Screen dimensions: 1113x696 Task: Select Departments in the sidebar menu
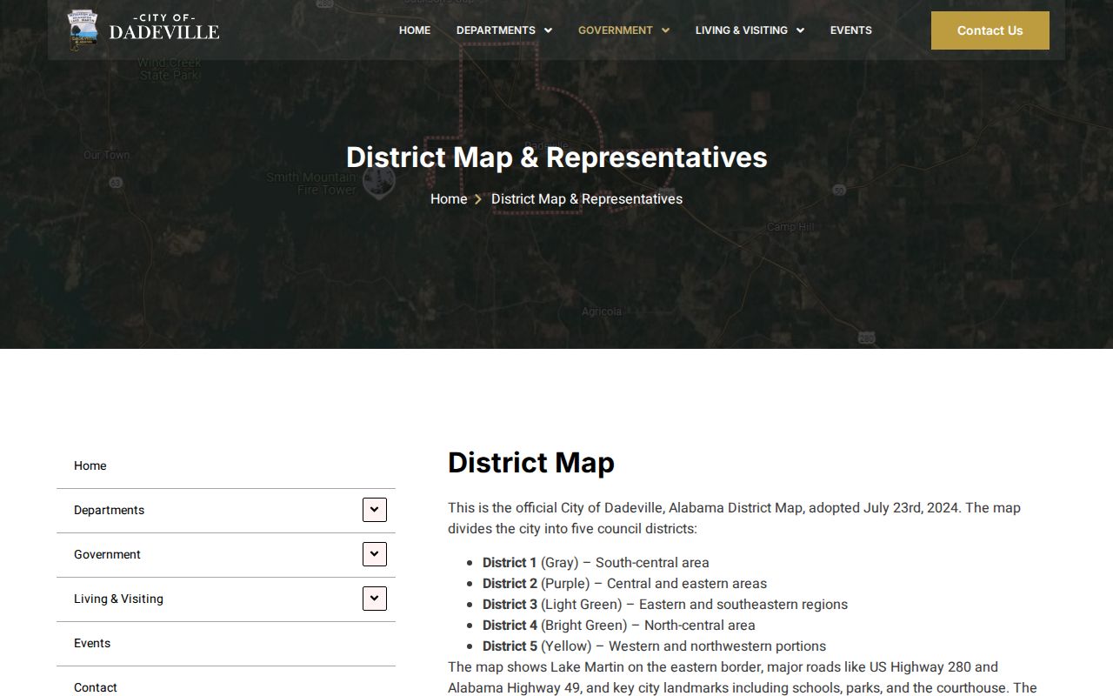pos(110,510)
